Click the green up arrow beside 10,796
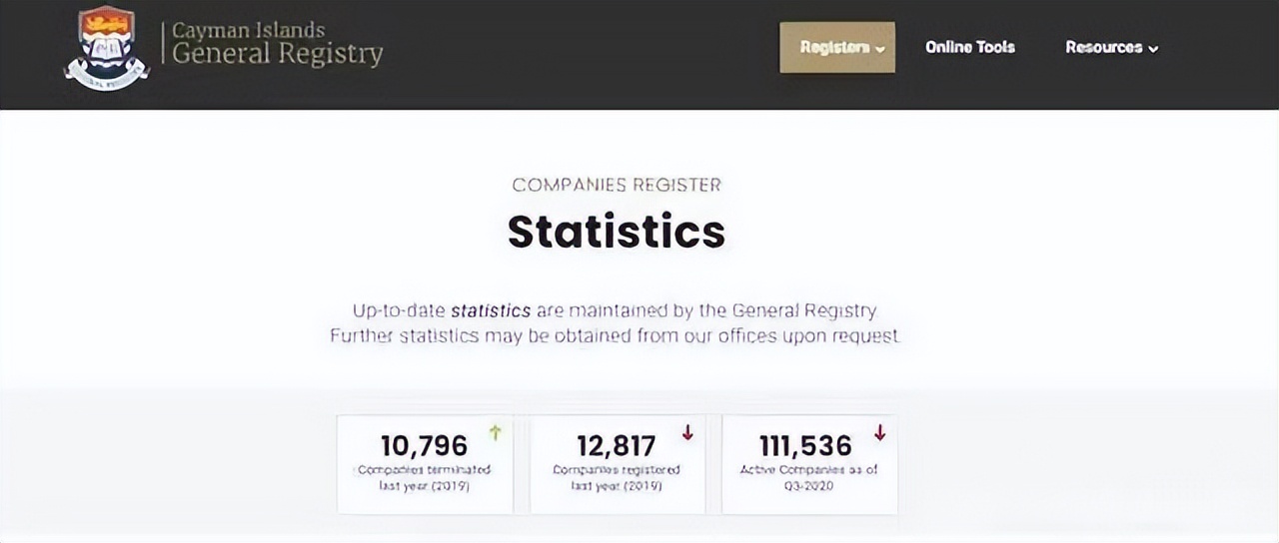 tap(495, 432)
